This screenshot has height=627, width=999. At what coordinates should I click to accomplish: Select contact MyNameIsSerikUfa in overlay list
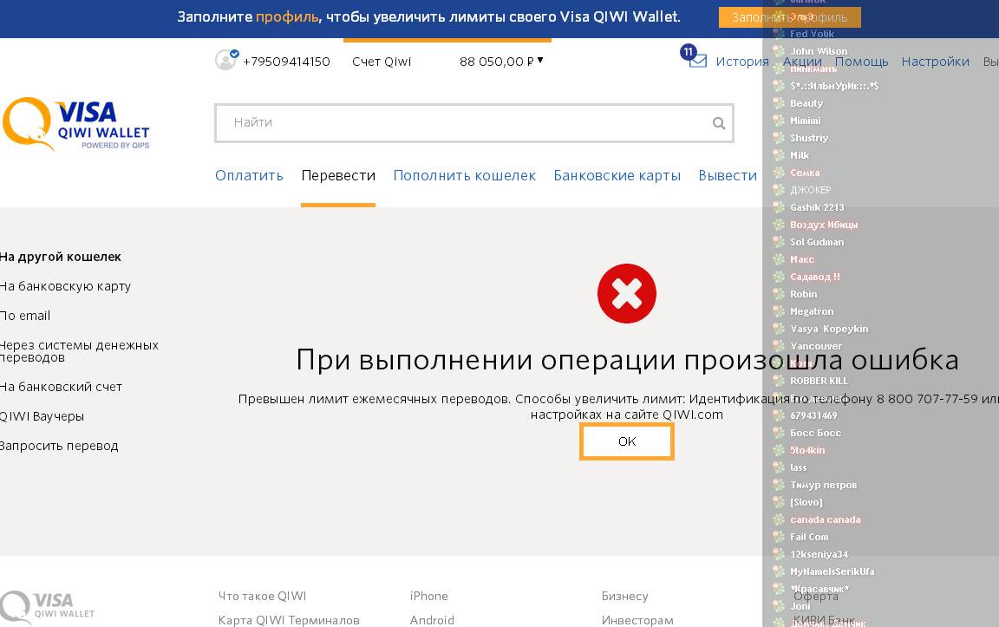(832, 571)
